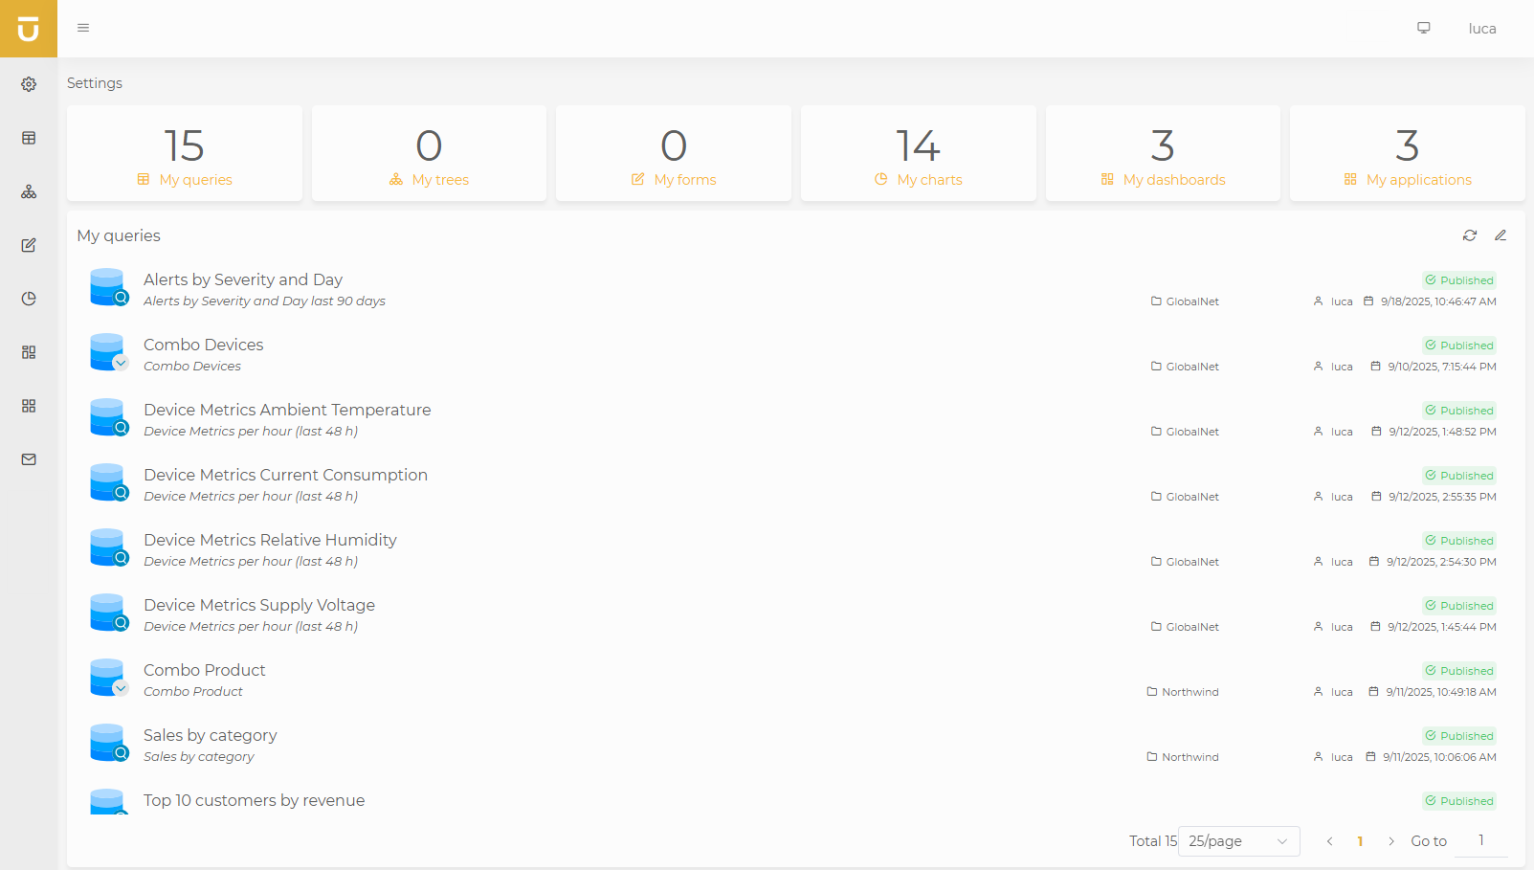Select the forms edit icon in the sidebar
Screen dimensions: 1534x870
[x=28, y=244]
